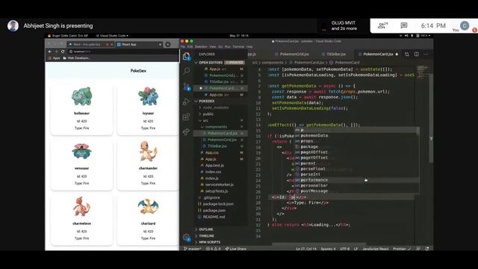Image resolution: width=478 pixels, height=269 pixels.
Task: Open the Run and Debug view icon
Action: 186,102
